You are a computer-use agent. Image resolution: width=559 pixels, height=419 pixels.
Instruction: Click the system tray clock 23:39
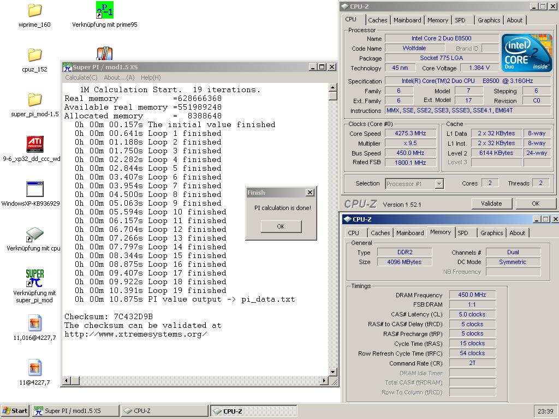point(545,411)
